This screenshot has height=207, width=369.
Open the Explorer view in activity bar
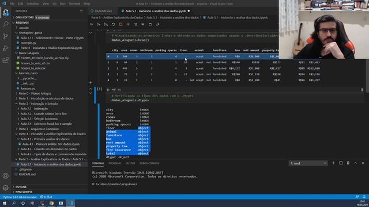tap(5, 12)
